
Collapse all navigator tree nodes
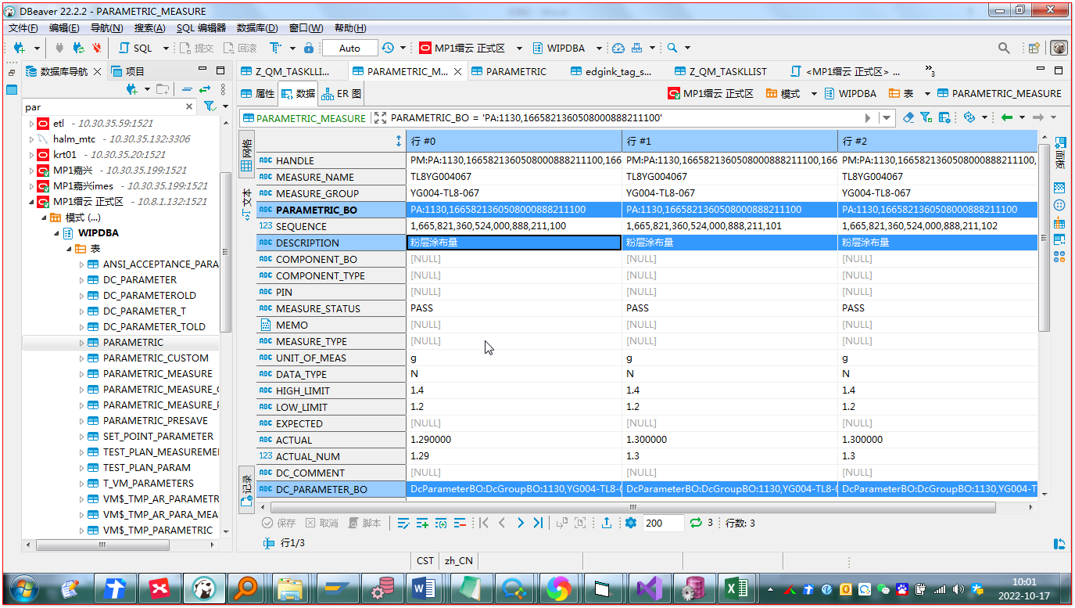[187, 89]
